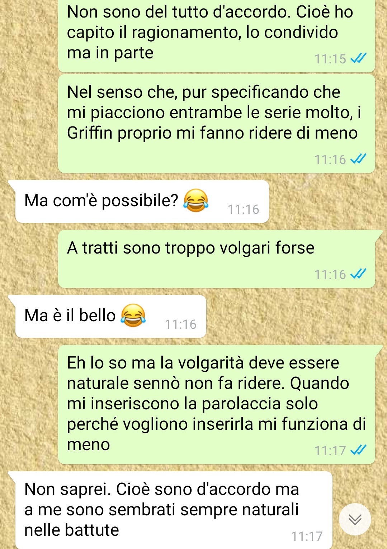Tap the word 'Griffin' in the sent message
The image size is (387, 549).
90,133
